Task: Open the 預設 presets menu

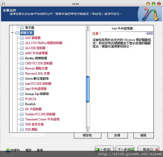Action: (28, 150)
